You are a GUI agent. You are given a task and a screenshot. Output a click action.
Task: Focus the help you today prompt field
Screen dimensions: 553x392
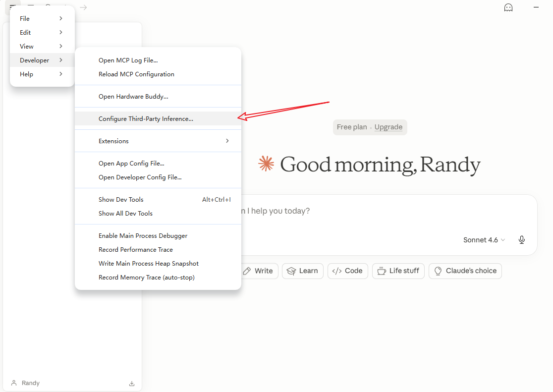[388, 211]
